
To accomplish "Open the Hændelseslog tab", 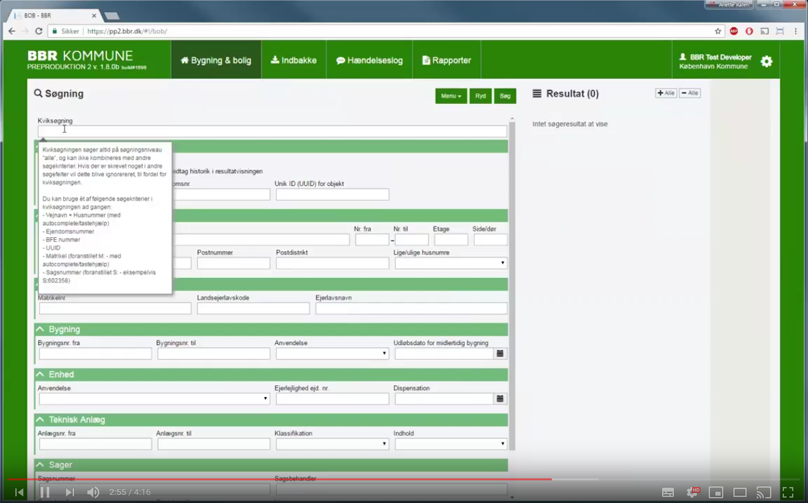I will (x=369, y=60).
